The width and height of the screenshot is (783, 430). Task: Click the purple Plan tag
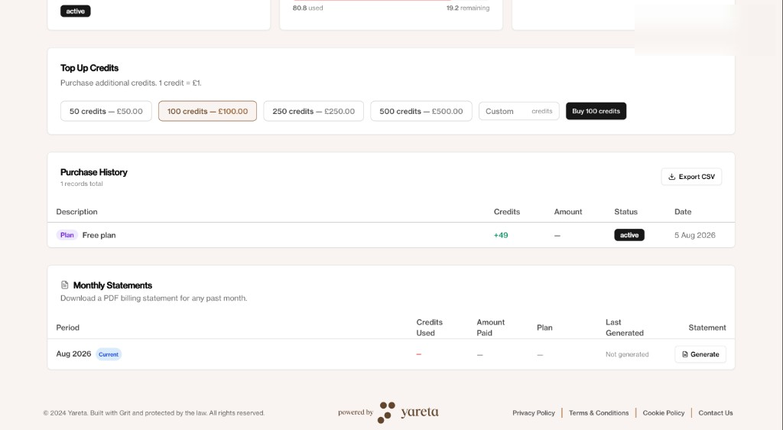67,235
